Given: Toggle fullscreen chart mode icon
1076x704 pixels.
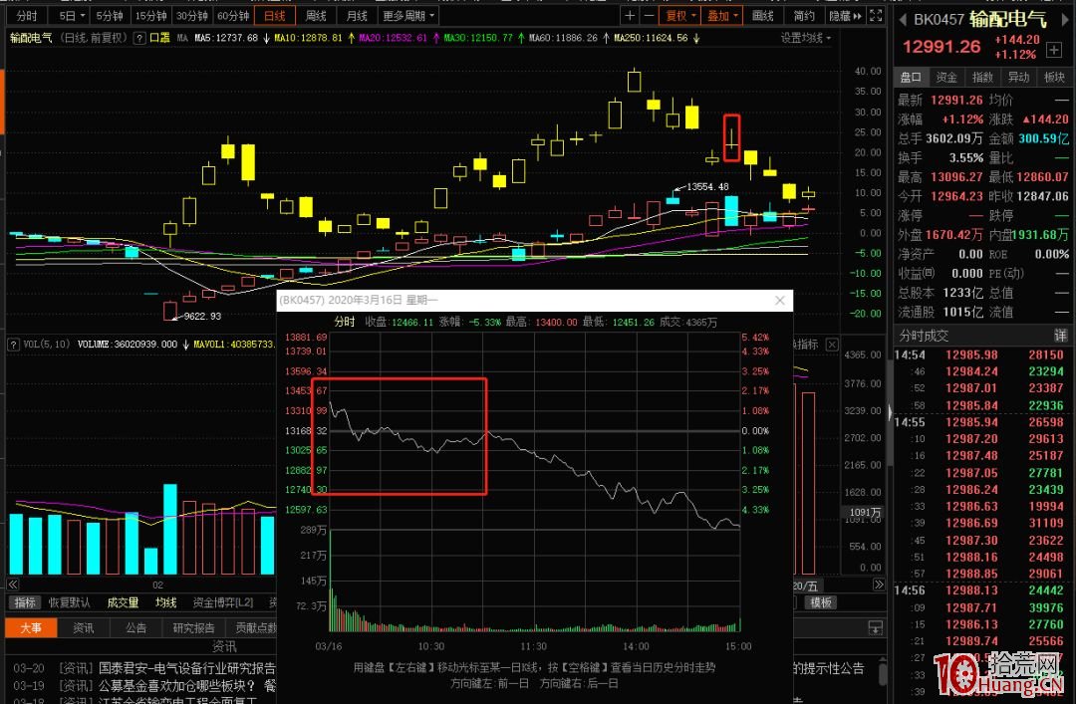Looking at the screenshot, I should pos(876,15).
